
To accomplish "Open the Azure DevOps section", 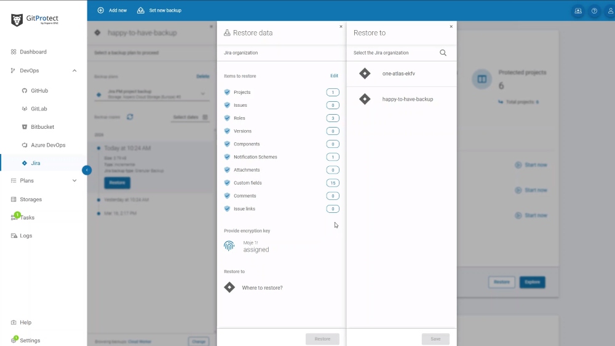I will point(48,145).
